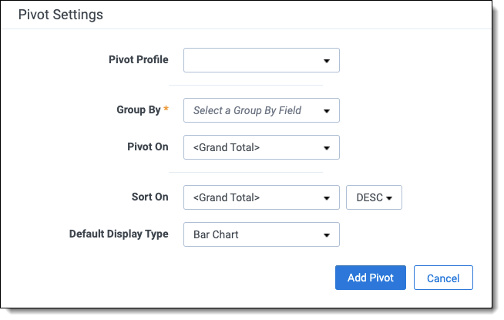The width and height of the screenshot is (504, 320).
Task: Click the 'Pivot On' field label
Action: (x=147, y=147)
